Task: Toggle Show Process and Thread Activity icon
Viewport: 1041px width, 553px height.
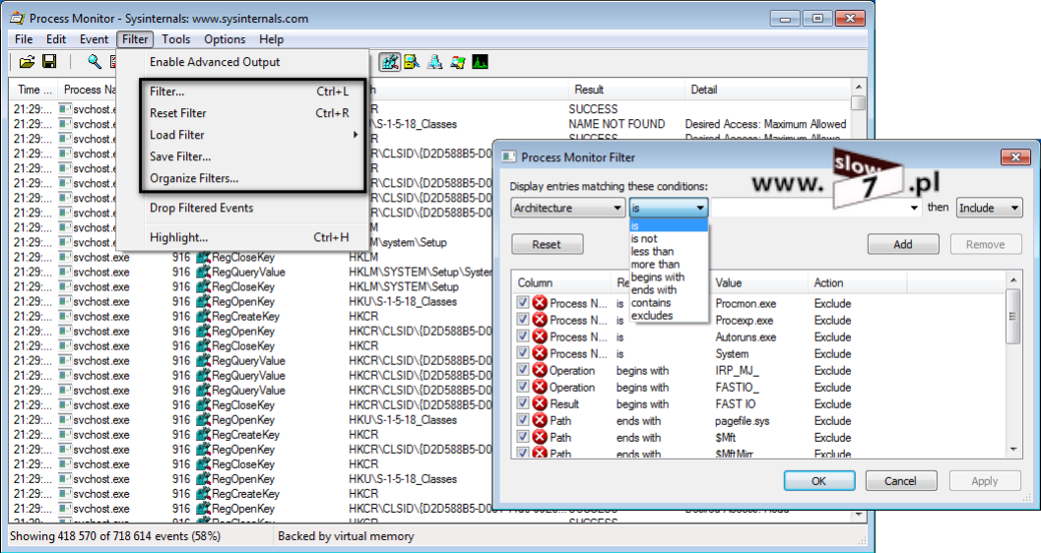Action: click(457, 62)
